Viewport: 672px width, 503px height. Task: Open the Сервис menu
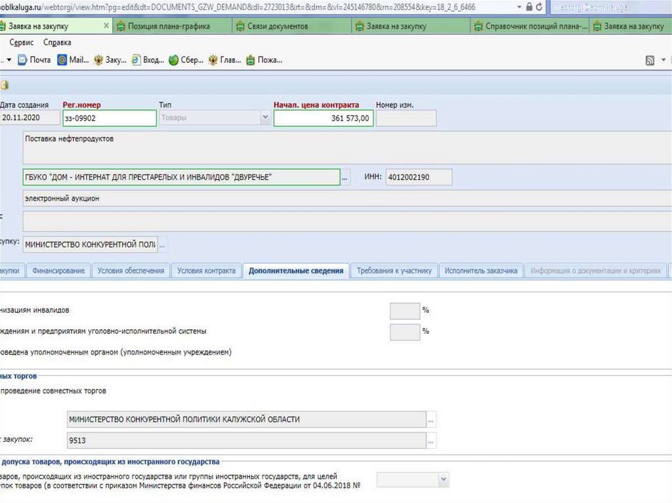[x=22, y=42]
